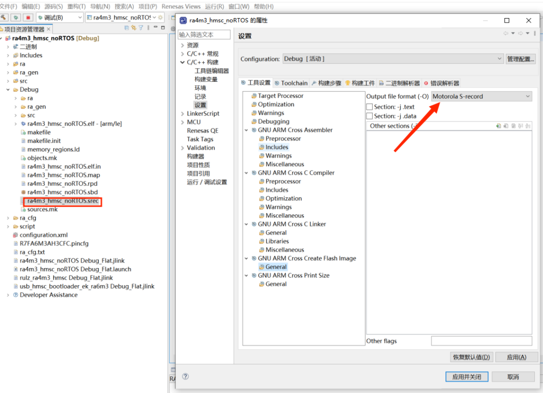This screenshot has height=393, width=543.
Task: Select 工具链编辑器 under C/C++ 构建
Action: [211, 71]
